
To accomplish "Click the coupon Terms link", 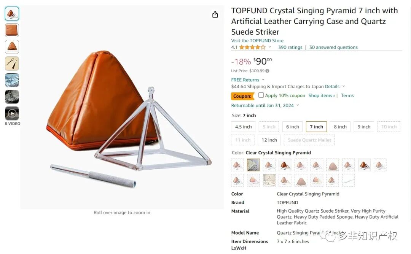I will [x=347, y=95].
